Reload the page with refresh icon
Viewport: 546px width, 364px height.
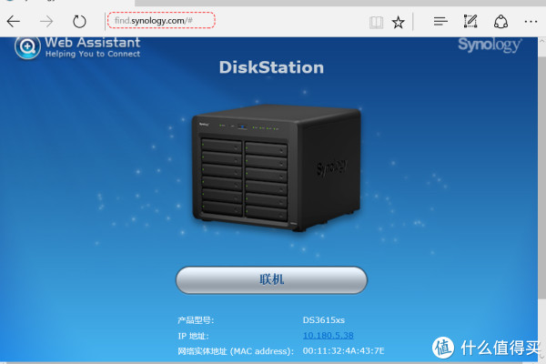point(79,22)
